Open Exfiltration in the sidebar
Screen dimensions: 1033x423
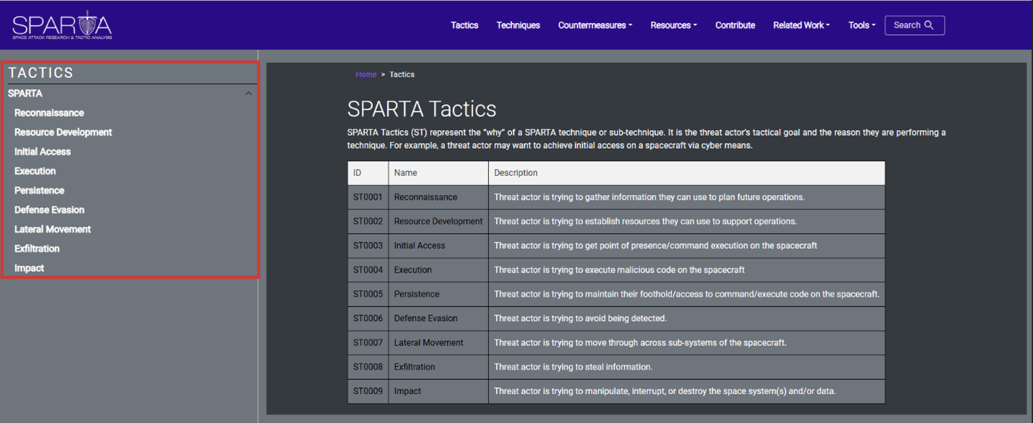pos(37,249)
